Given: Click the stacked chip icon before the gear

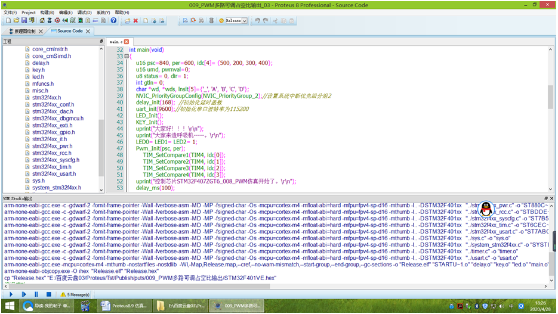Looking at the screenshot, I should pos(211,21).
